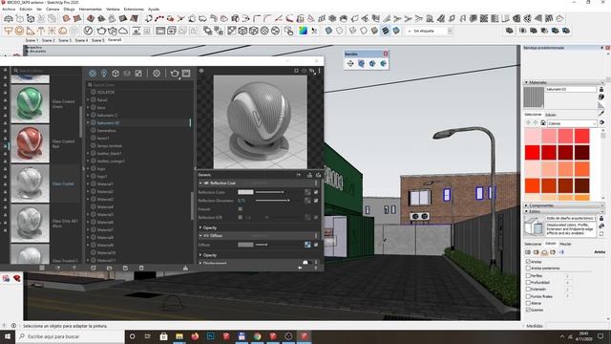Image resolution: width=611 pixels, height=344 pixels.
Task: Open the Colores library dropdown
Action: tap(572, 123)
